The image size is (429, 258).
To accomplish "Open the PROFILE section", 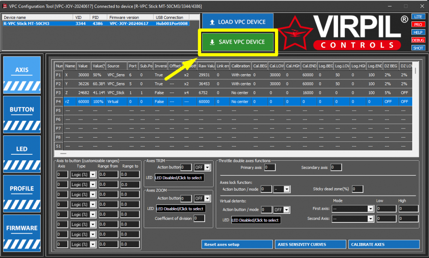I will [x=22, y=194].
